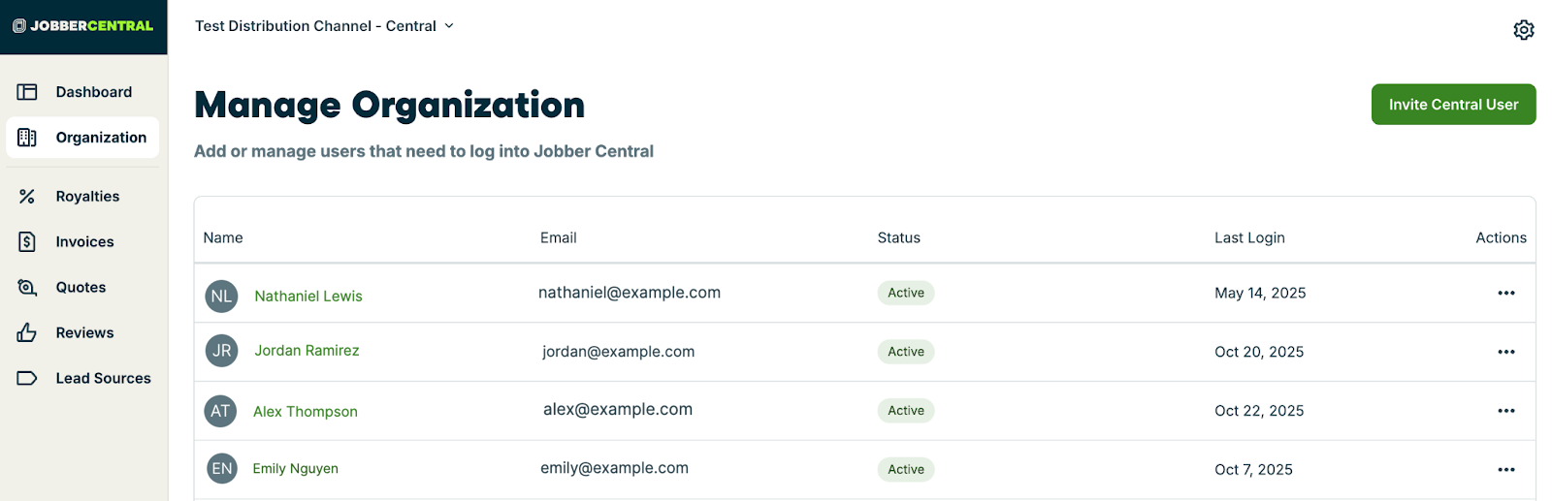Open actions menu for Emily Nguyen
The height and width of the screenshot is (501, 1552).
pos(1505,470)
